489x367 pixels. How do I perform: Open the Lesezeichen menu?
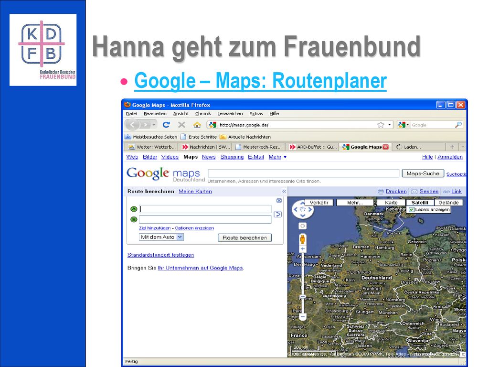(x=230, y=114)
